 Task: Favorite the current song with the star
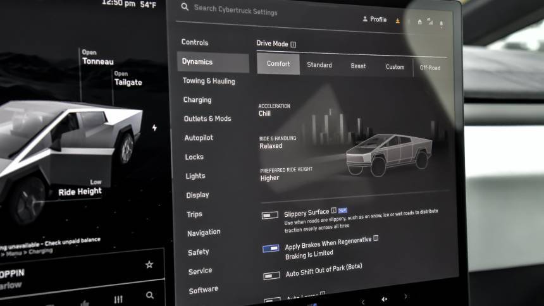149,265
